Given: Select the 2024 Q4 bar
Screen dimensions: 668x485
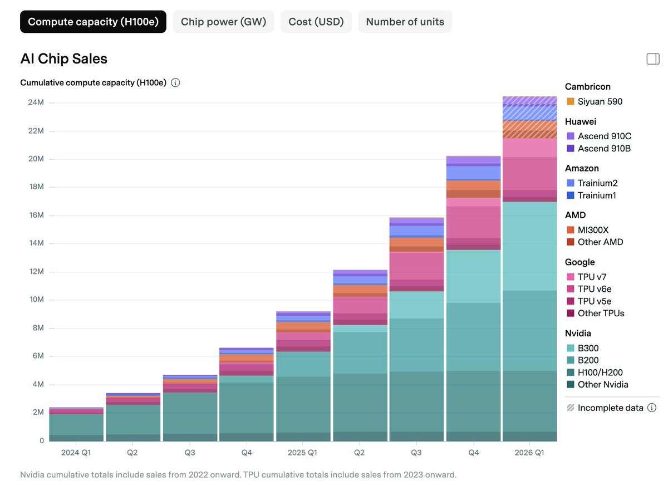Looking at the screenshot, I should click(247, 395).
